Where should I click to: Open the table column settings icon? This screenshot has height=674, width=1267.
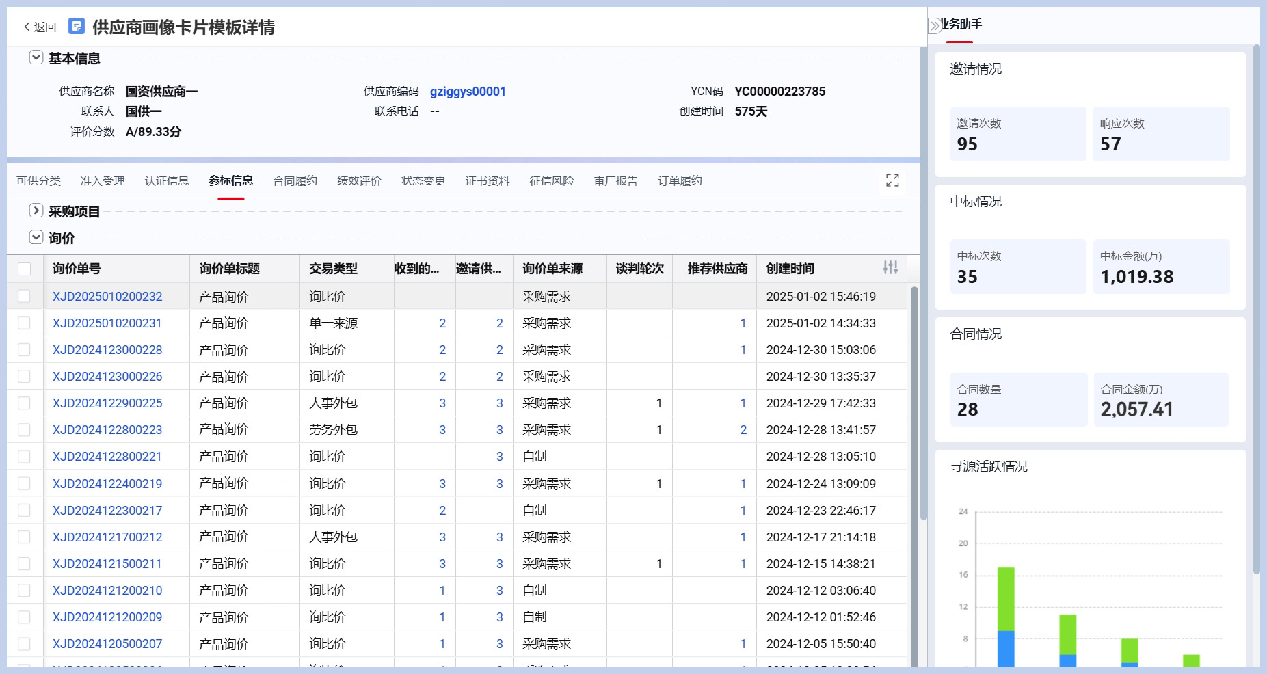click(890, 268)
